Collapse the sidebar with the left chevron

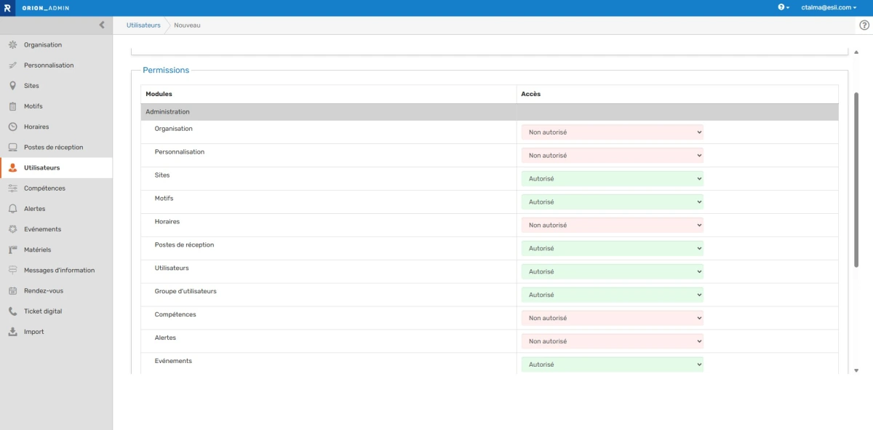(101, 25)
